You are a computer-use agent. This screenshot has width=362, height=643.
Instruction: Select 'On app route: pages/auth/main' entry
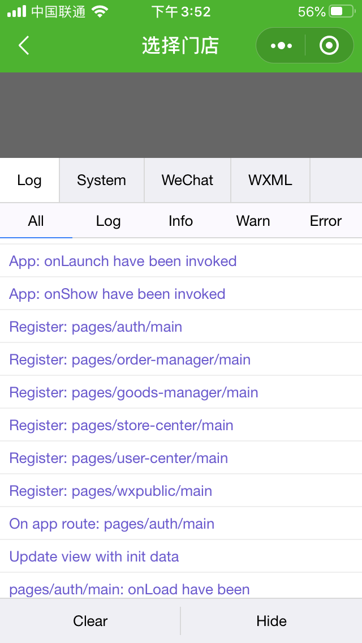pyautogui.click(x=181, y=523)
